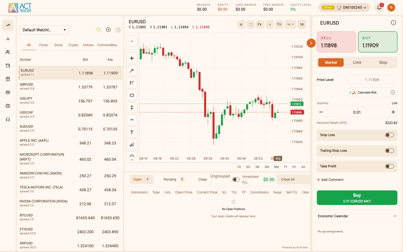Open the headphones support icon
Screen dimensions: 403x252
8,119
